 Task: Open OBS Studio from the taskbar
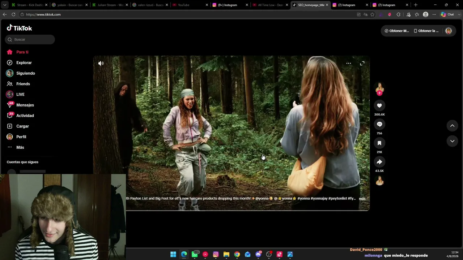pyautogui.click(x=269, y=255)
